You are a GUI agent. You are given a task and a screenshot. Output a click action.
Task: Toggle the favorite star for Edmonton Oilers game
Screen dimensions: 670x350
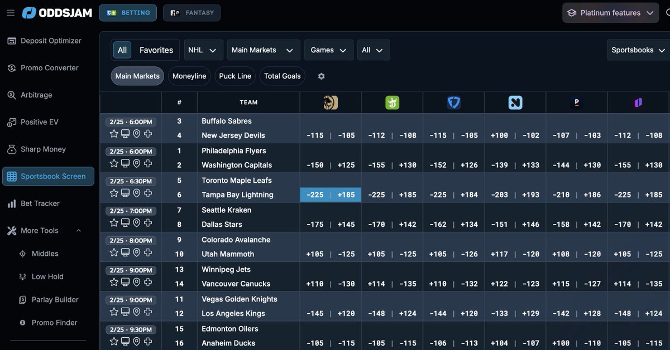click(114, 341)
